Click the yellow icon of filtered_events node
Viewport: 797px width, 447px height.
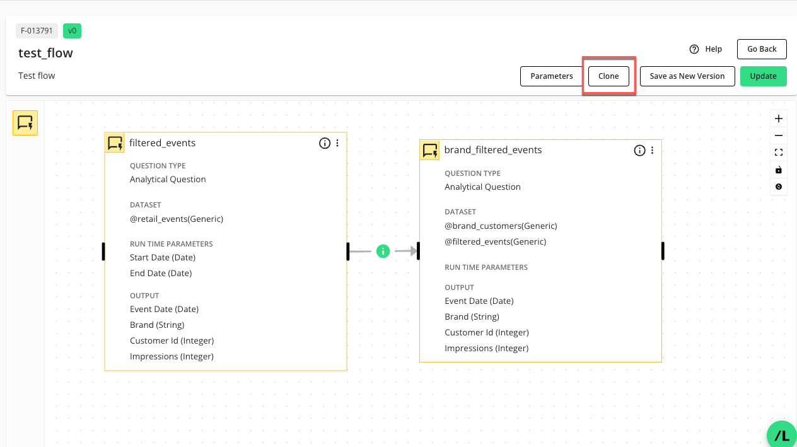click(x=115, y=143)
